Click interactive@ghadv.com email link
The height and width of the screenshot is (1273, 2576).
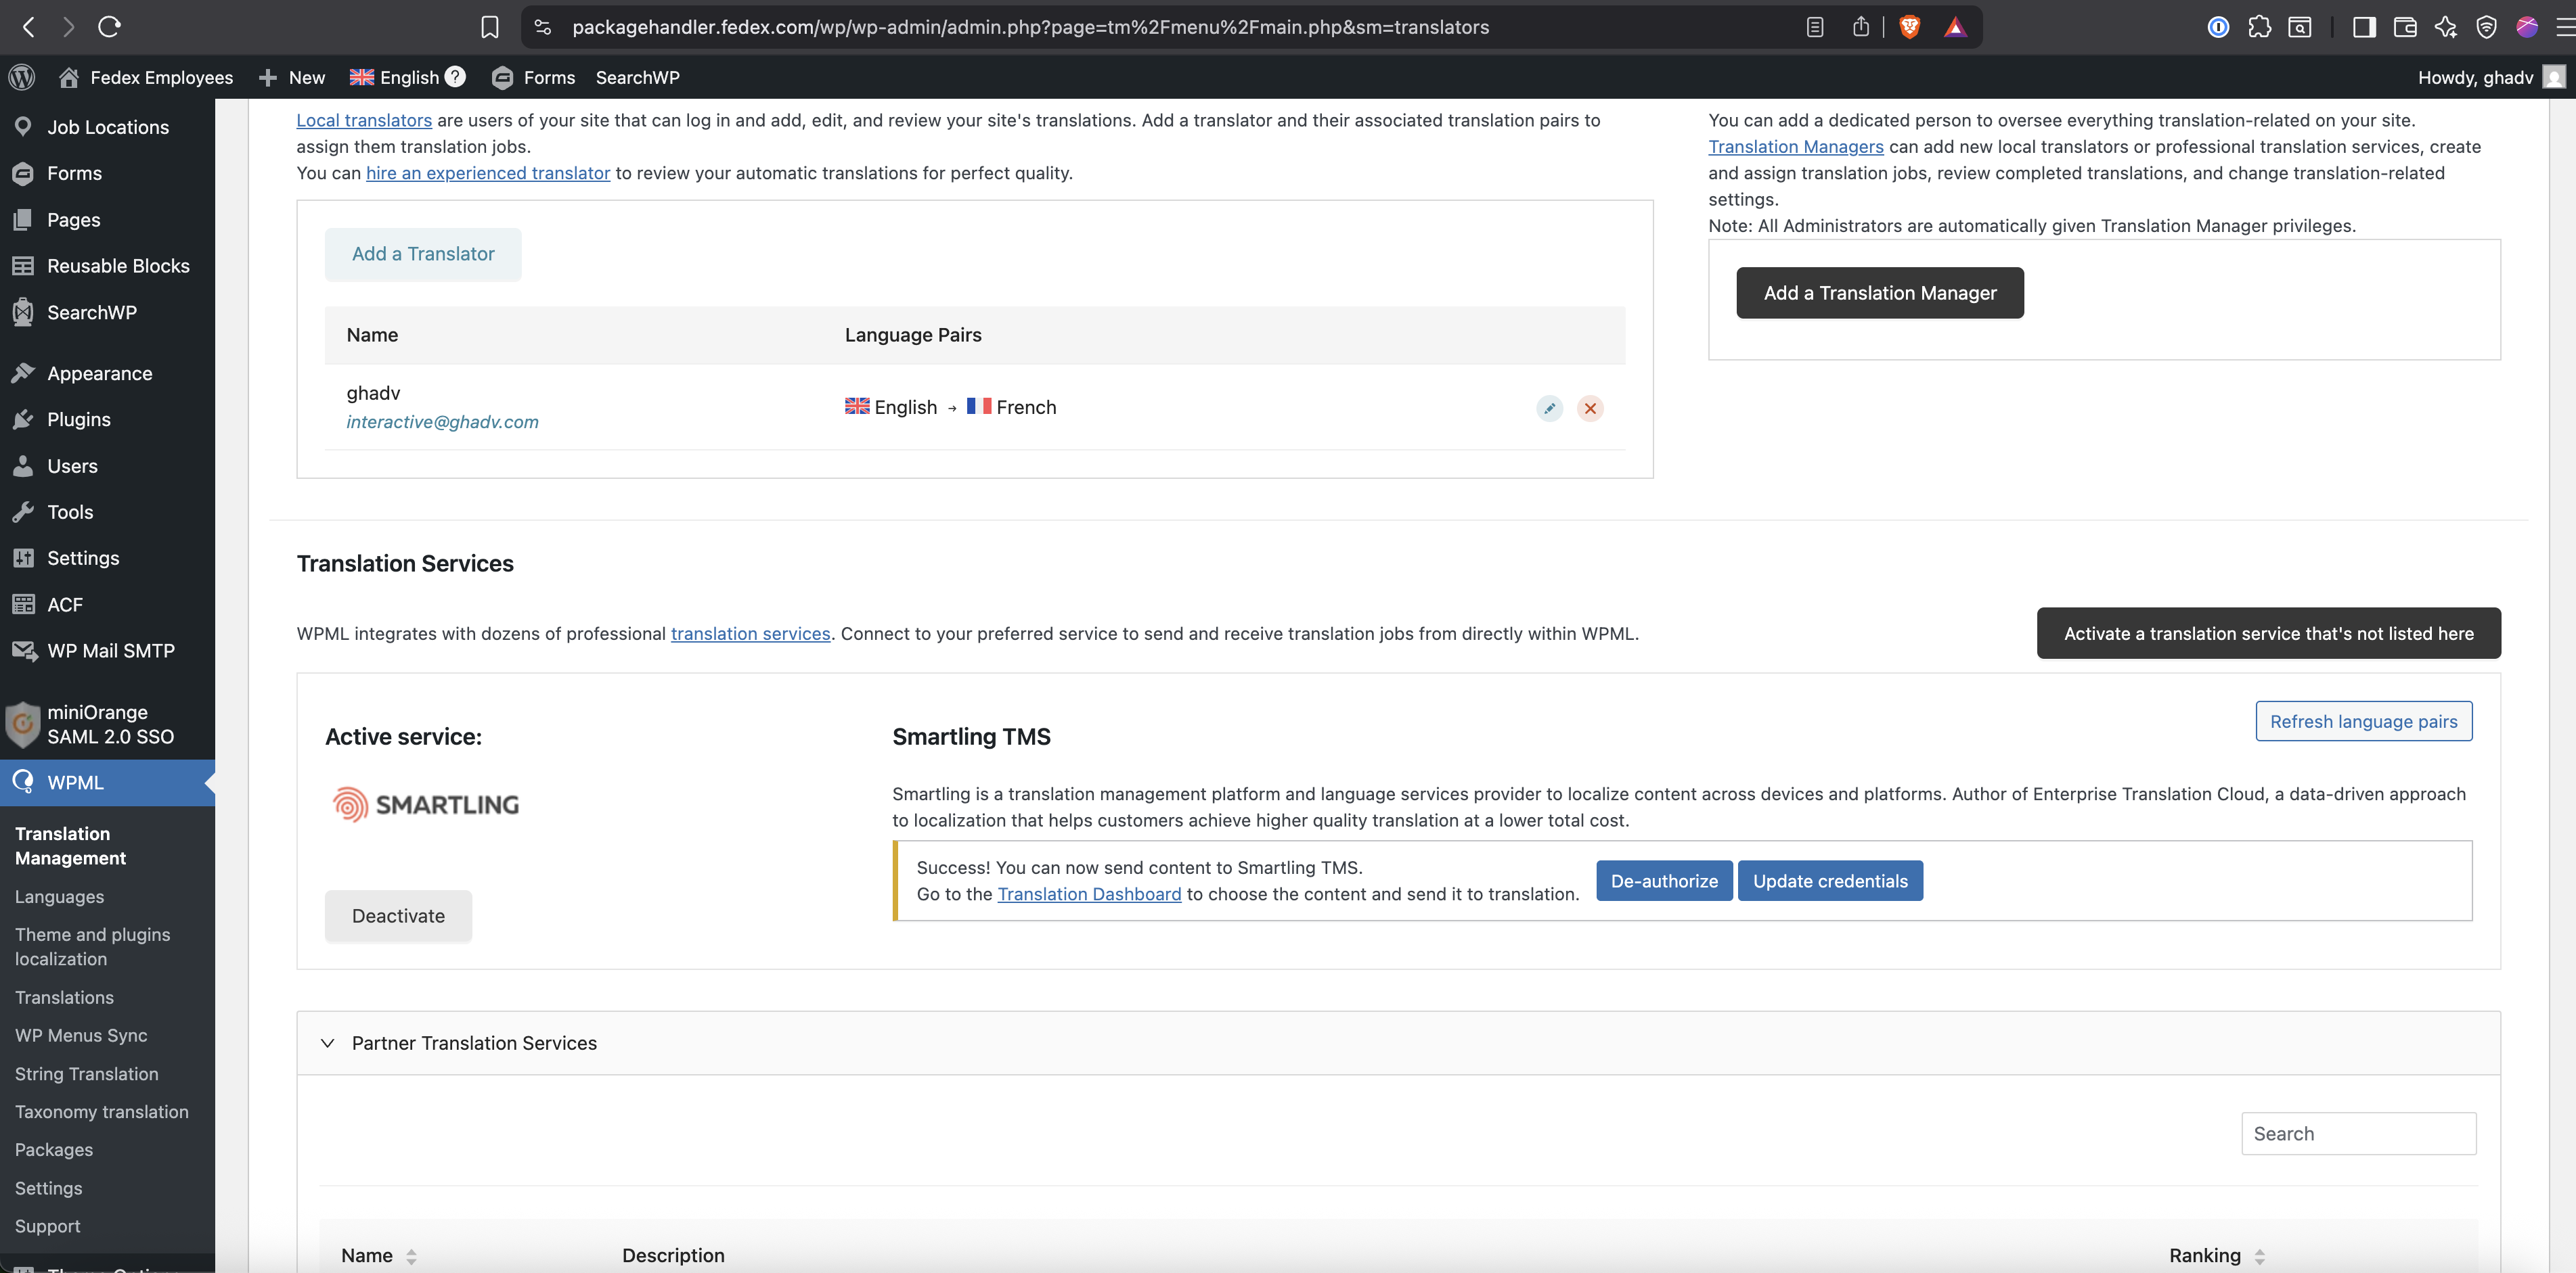[442, 421]
